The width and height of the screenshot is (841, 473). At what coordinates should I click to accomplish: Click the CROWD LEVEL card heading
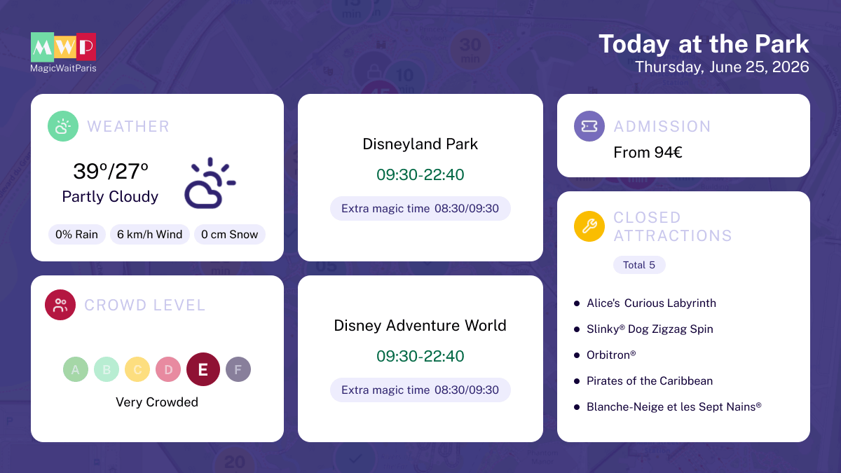coord(145,306)
